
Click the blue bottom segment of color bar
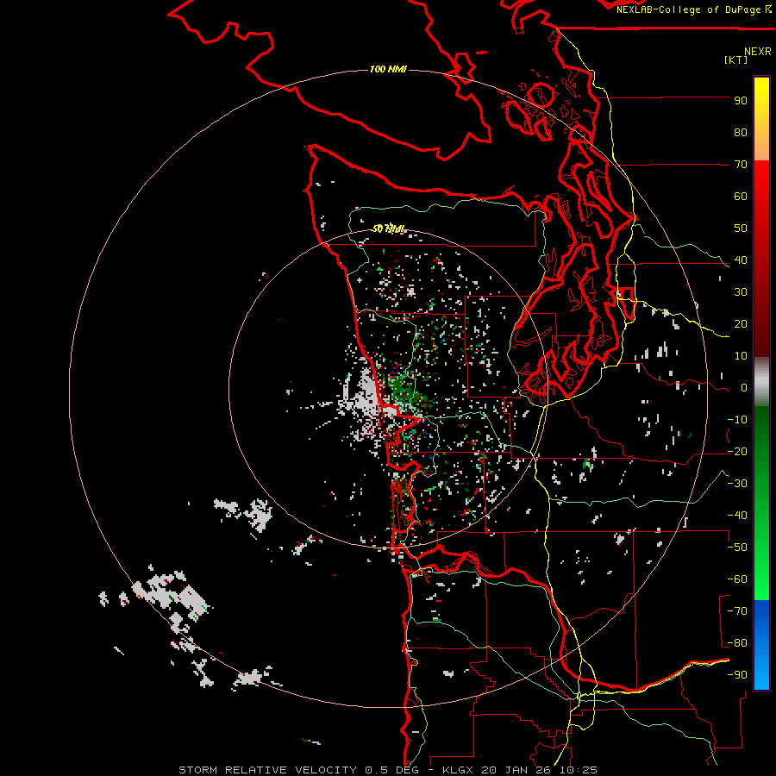[761, 644]
